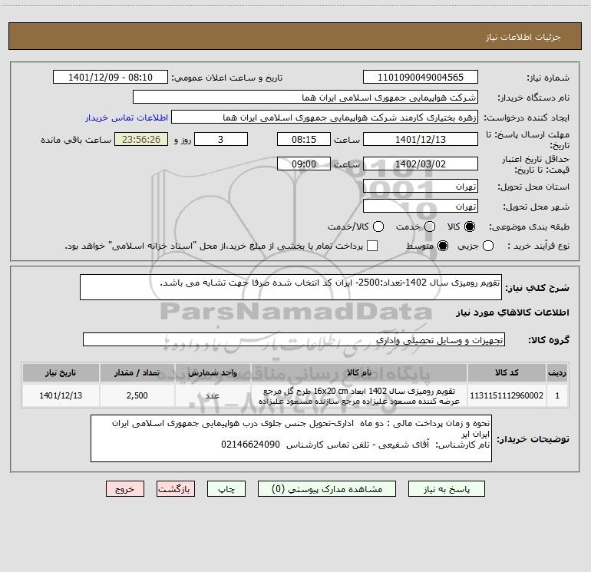
Task: Click the تاریخ نیاز column header
Action: 61,372
